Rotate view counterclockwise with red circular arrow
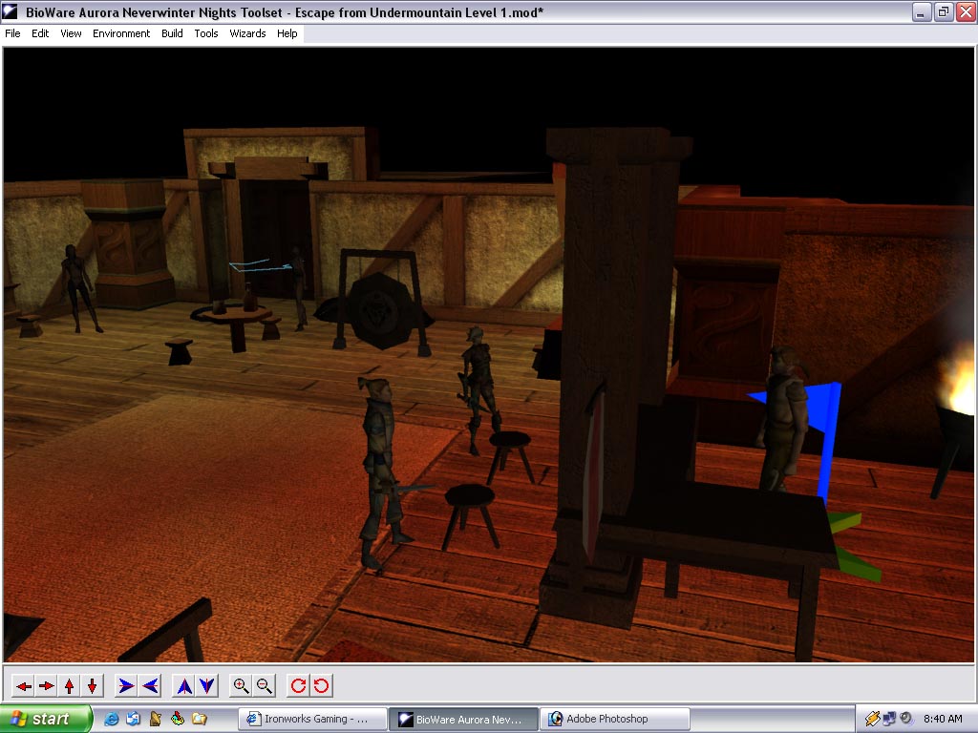Viewport: 978px width, 733px height. [321, 686]
